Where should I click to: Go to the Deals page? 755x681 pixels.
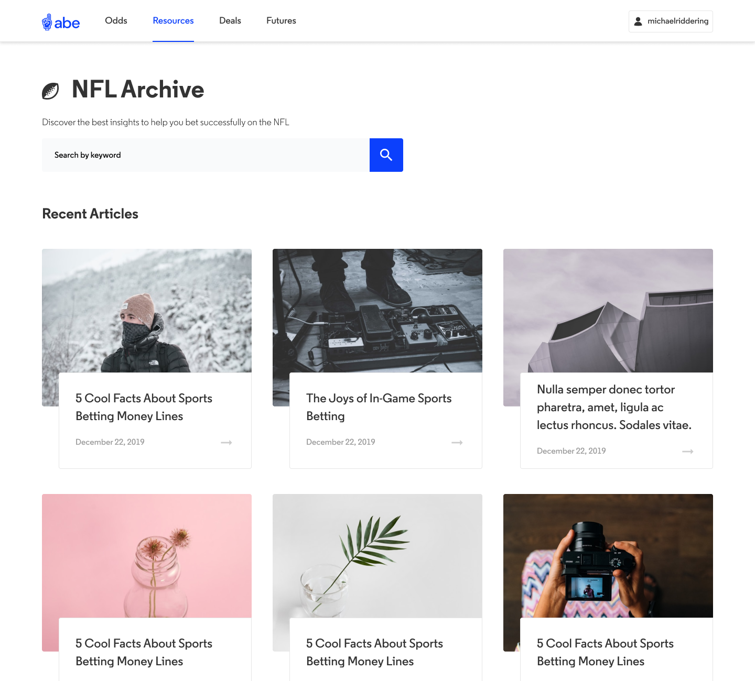(230, 21)
